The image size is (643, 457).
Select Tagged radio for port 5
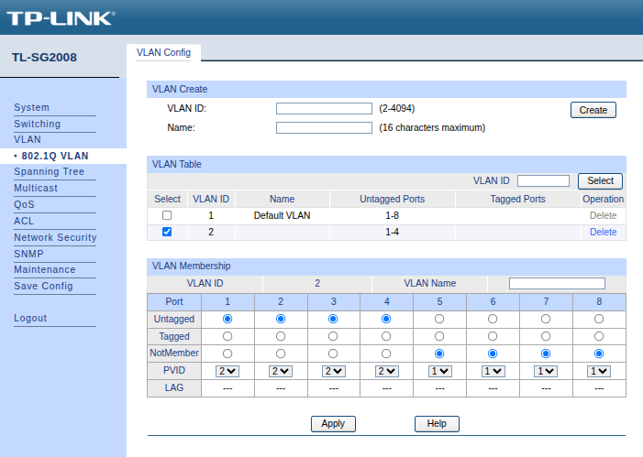pos(439,336)
